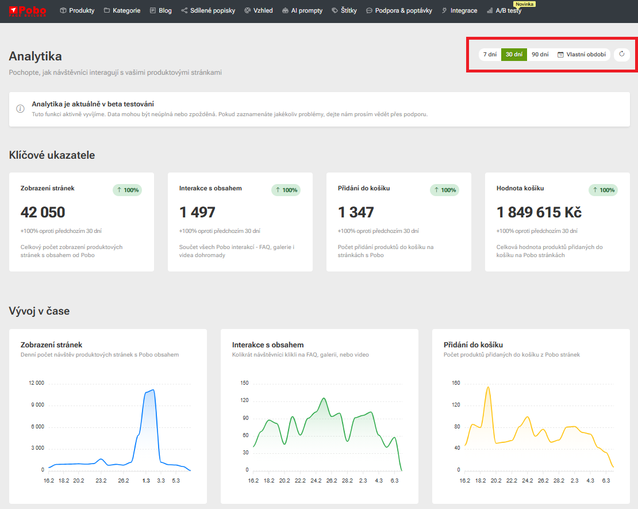Viewport: 638px width, 509px height.
Task: Click the Hodnota košíku KPI title
Action: click(x=520, y=188)
